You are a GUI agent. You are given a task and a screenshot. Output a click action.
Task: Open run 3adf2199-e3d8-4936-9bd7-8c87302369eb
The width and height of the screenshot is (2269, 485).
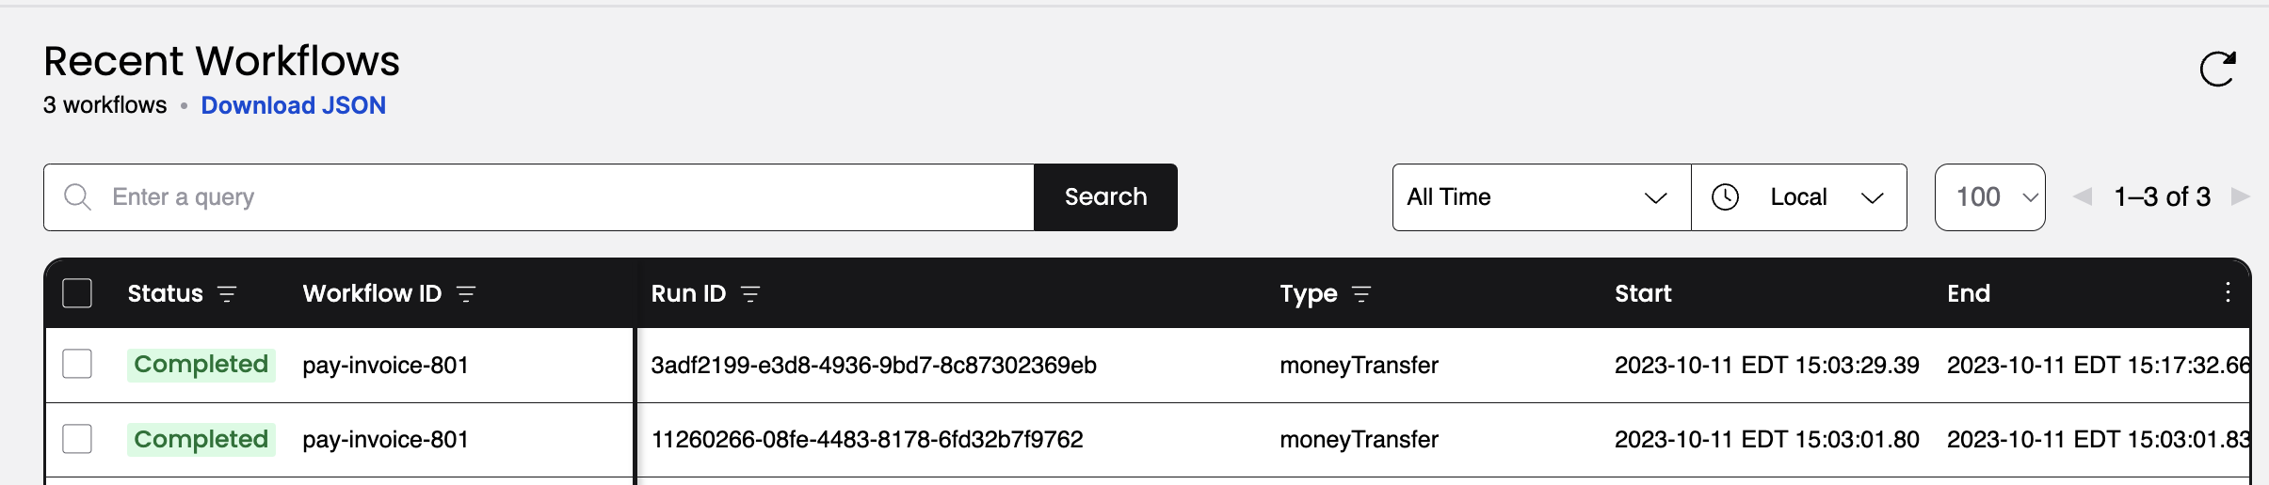(874, 365)
